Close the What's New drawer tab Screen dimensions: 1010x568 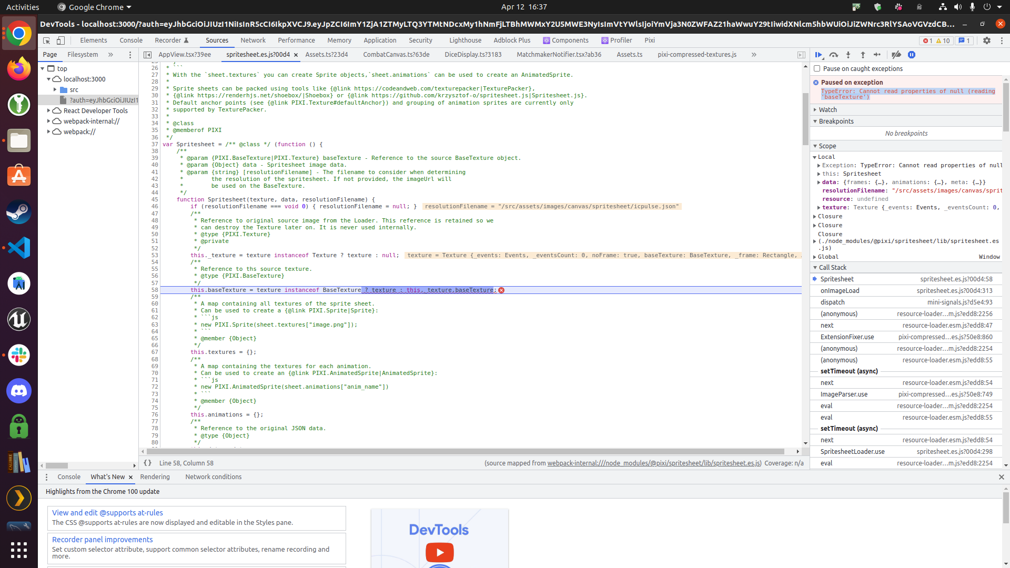[x=130, y=477]
